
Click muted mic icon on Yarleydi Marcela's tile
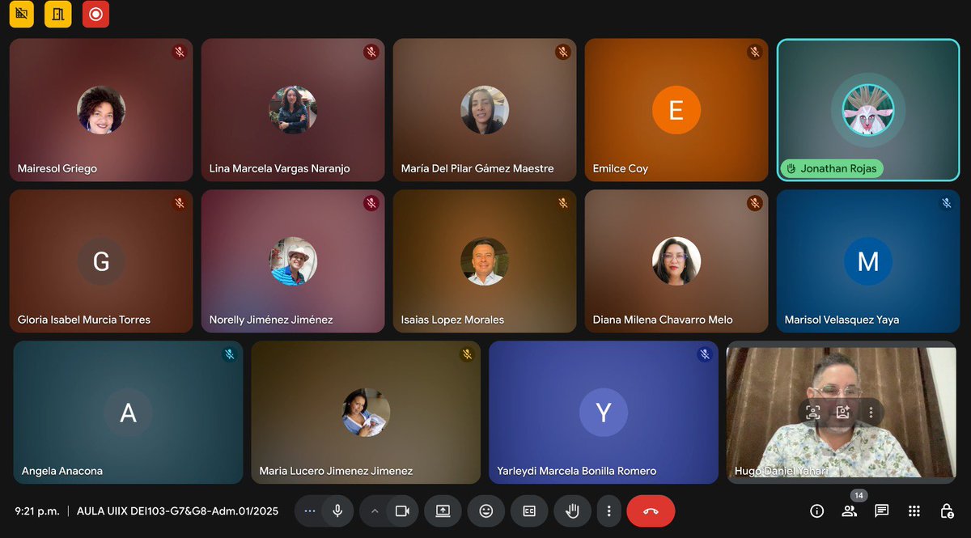[705, 354]
